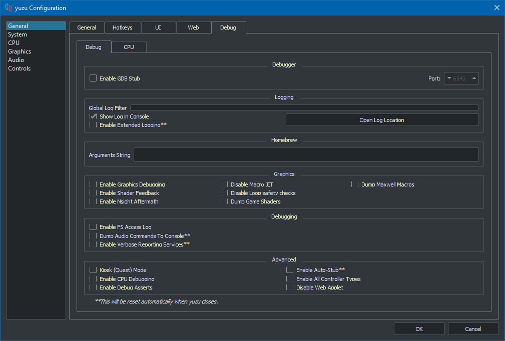Screen dimensions: 505x341
Task: Decrease the GDB port number
Action: click(x=449, y=78)
